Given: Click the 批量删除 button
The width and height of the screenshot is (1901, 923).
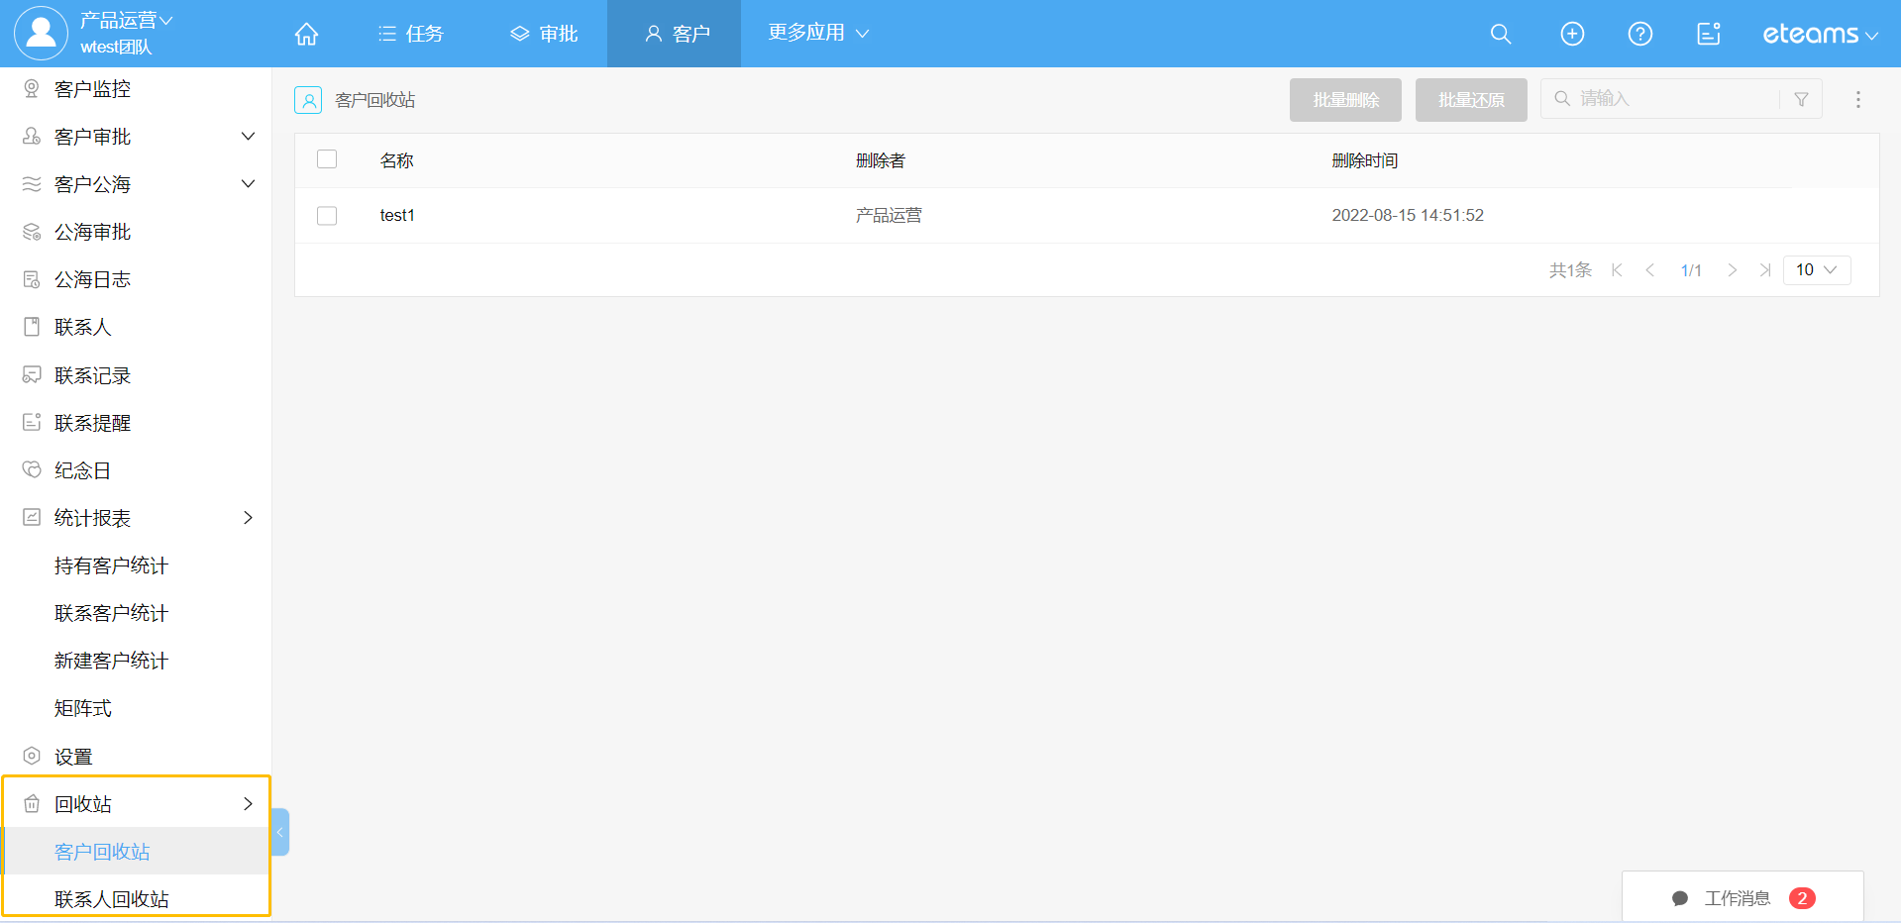Looking at the screenshot, I should click(1344, 100).
